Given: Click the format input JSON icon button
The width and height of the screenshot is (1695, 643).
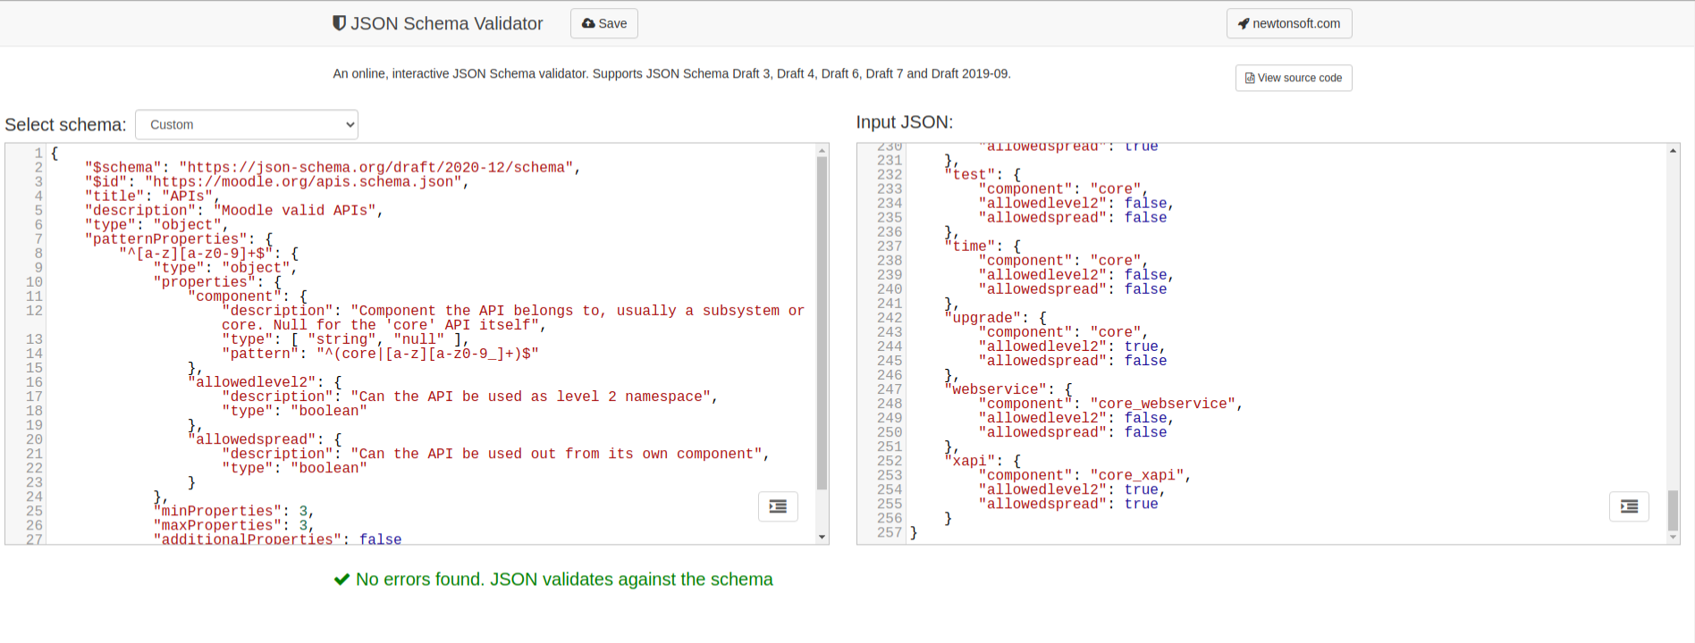Looking at the screenshot, I should (1629, 506).
